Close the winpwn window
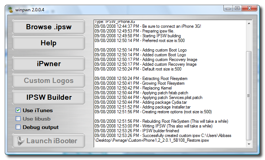This screenshot has width=265, height=160. coord(249,8)
